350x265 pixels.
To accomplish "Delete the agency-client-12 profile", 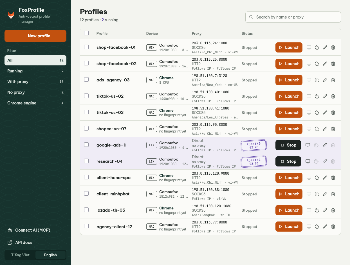I will point(333,227).
